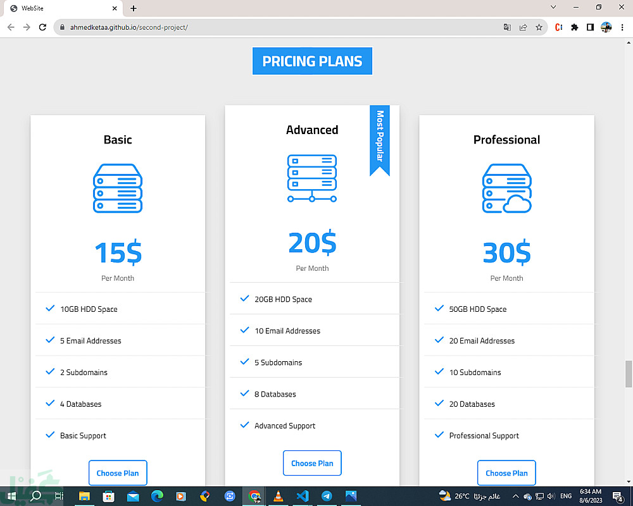Click the '8 Databases' feature row
633x506 pixels.
coord(315,394)
